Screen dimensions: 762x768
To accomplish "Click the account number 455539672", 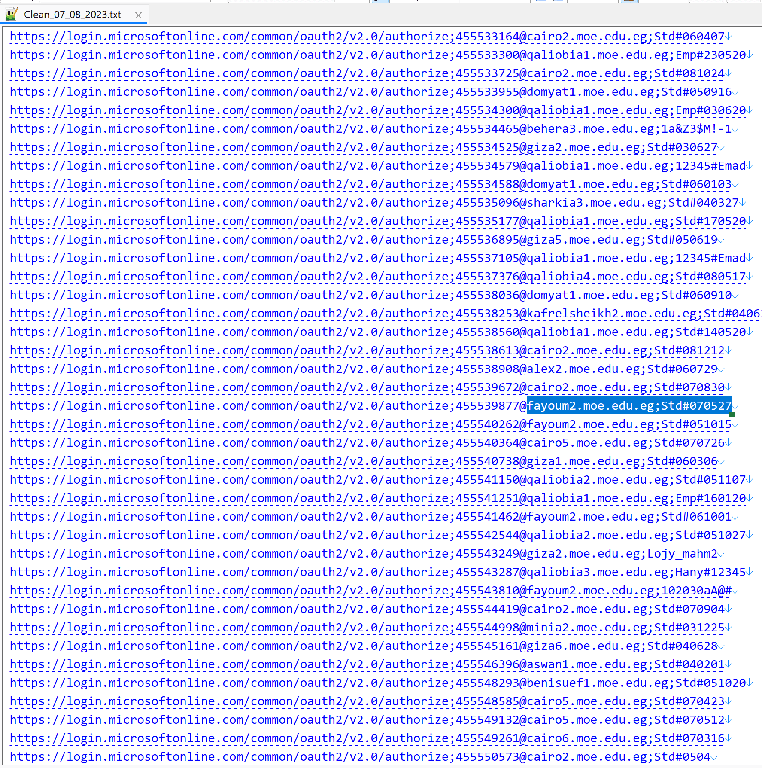I will 488,387.
